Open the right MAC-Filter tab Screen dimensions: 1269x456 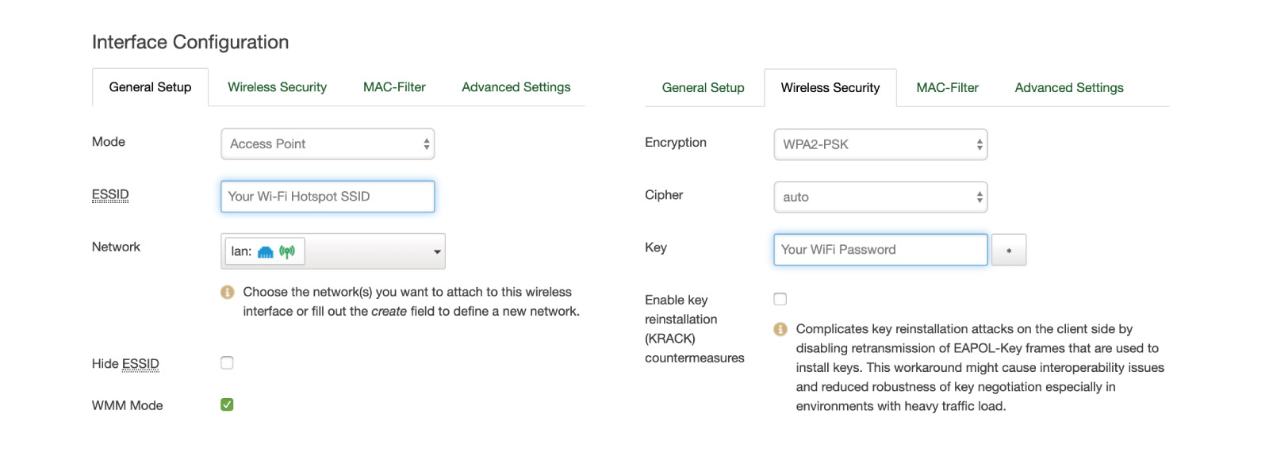coord(947,88)
